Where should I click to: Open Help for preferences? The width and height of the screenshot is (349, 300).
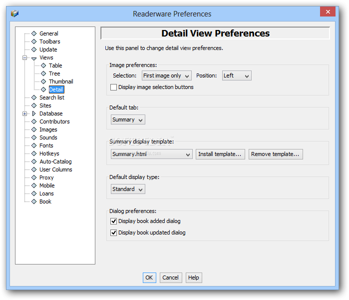pyautogui.click(x=194, y=277)
